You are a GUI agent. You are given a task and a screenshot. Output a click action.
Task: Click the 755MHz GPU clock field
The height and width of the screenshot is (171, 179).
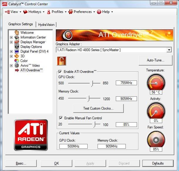coord(126,83)
